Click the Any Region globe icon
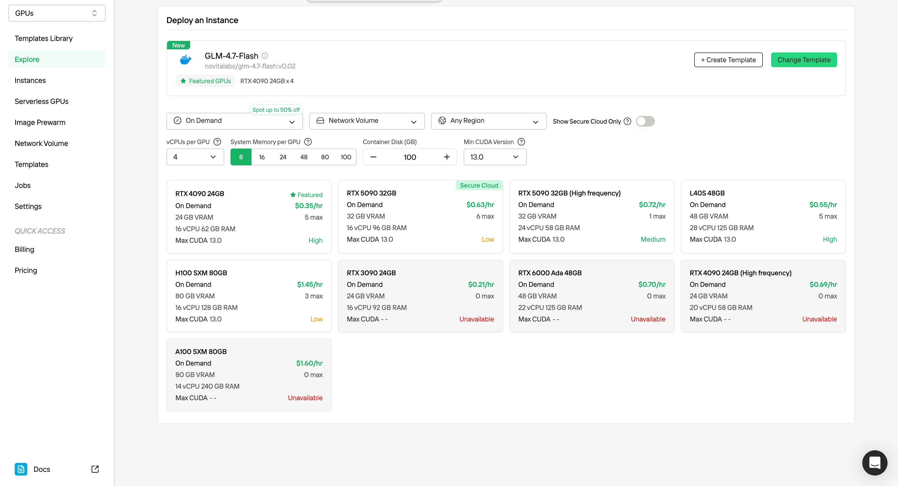 (442, 120)
